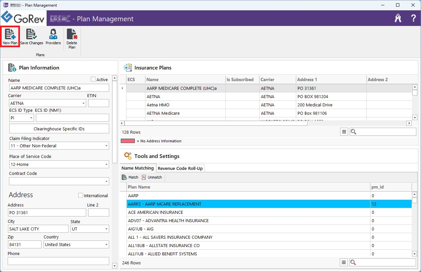421x272 pixels.
Task: Click the ETIN input field
Action: (x=99, y=103)
